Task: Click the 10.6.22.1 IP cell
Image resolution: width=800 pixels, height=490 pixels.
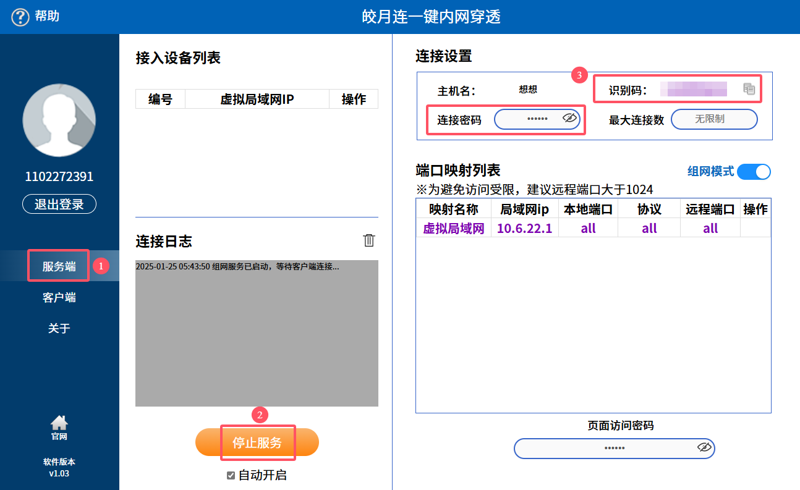Action: point(524,228)
